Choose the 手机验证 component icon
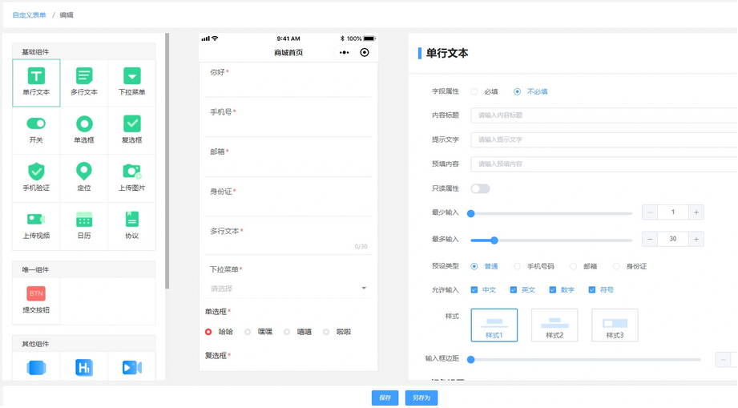 pos(36,172)
